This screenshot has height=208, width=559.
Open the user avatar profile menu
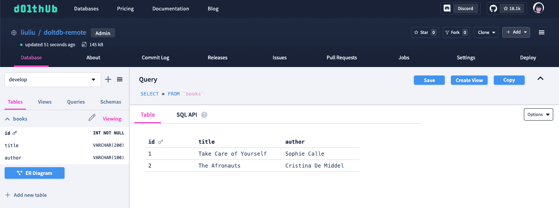click(538, 8)
